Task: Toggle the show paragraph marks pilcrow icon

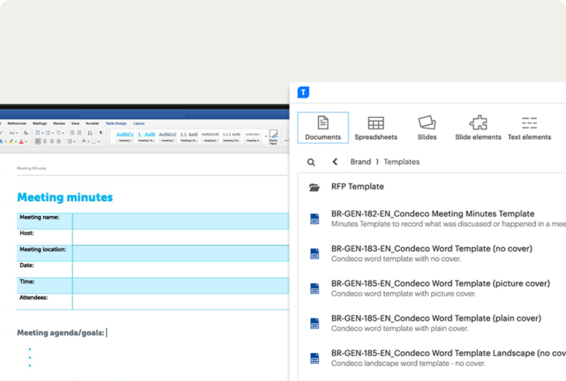Action: 101,133
